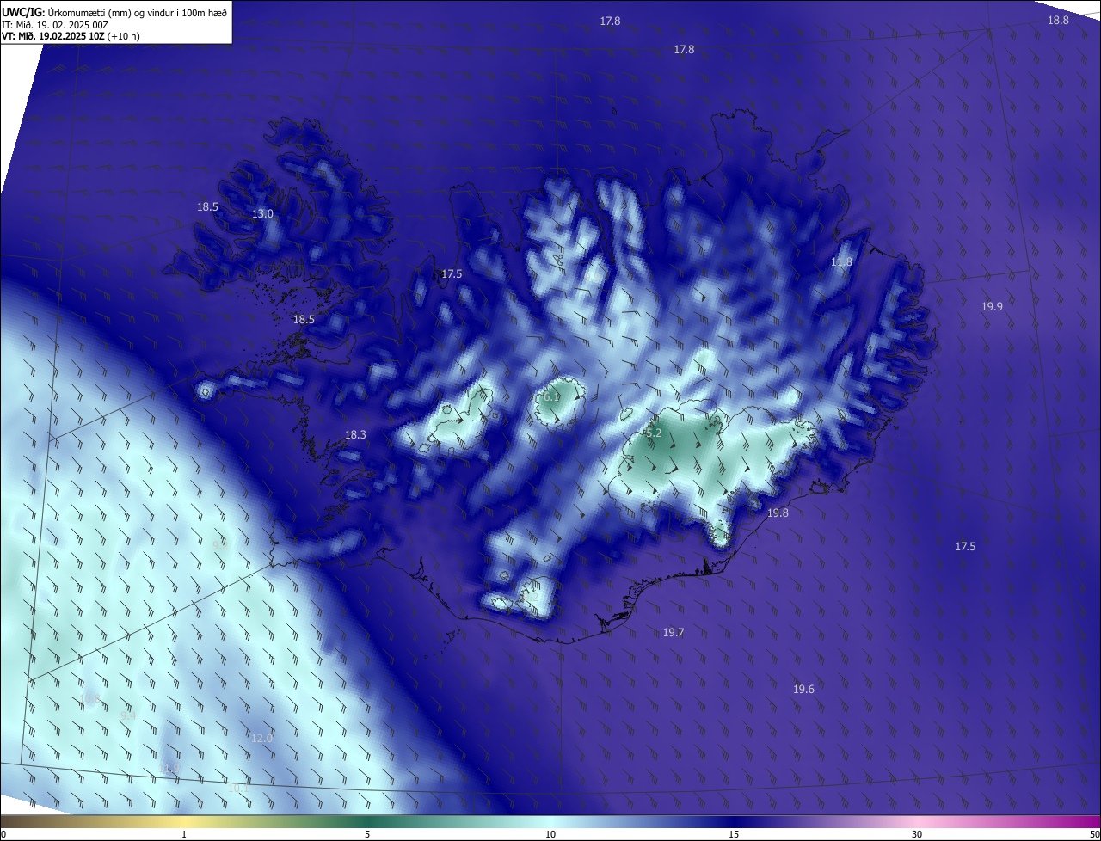Click the '15' tick on the color scale
The height and width of the screenshot is (841, 1101).
click(x=734, y=834)
